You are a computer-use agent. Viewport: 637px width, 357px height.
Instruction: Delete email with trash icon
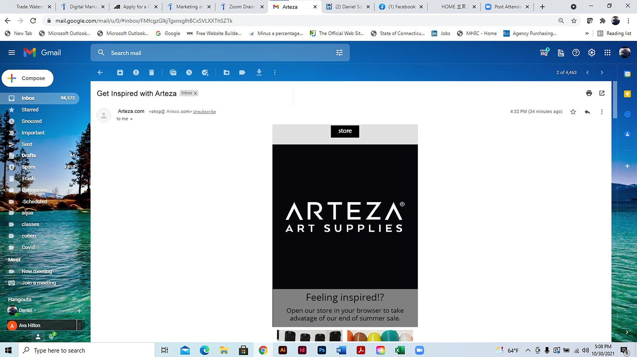(x=152, y=73)
